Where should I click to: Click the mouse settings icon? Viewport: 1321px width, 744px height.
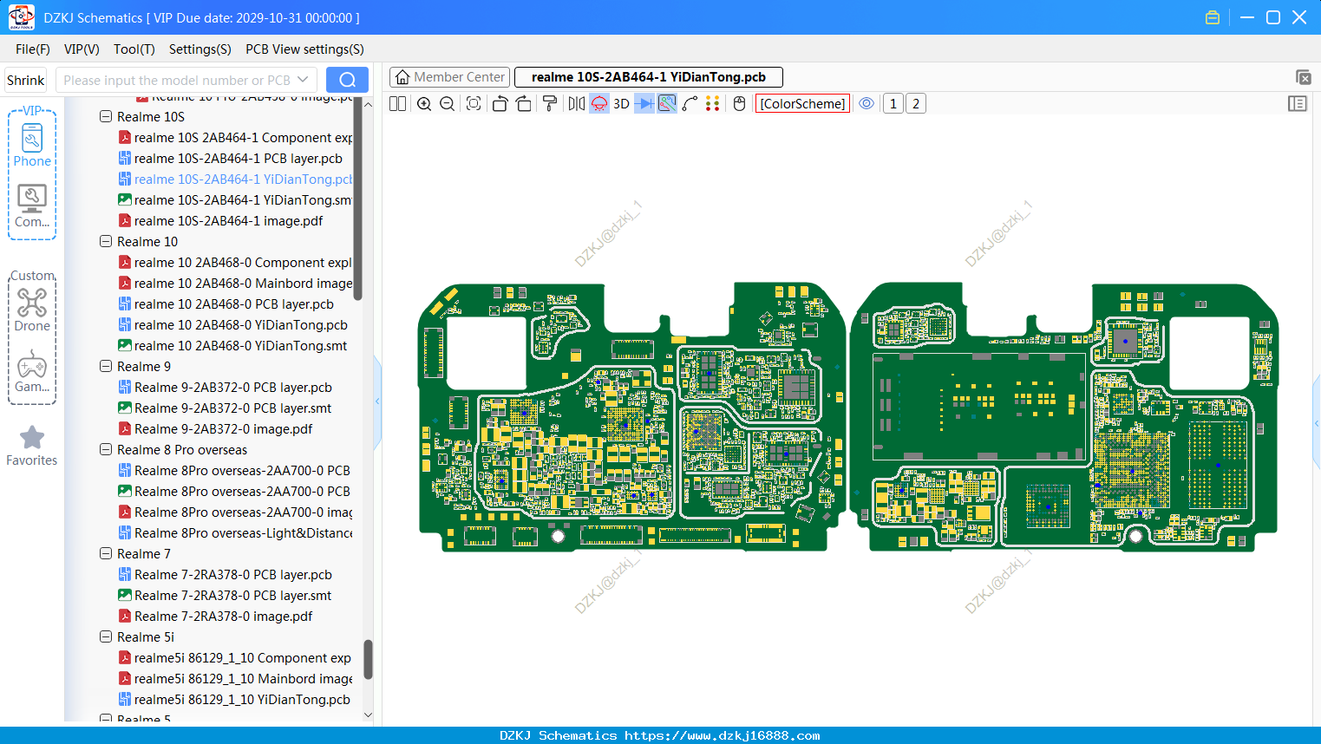tap(740, 104)
